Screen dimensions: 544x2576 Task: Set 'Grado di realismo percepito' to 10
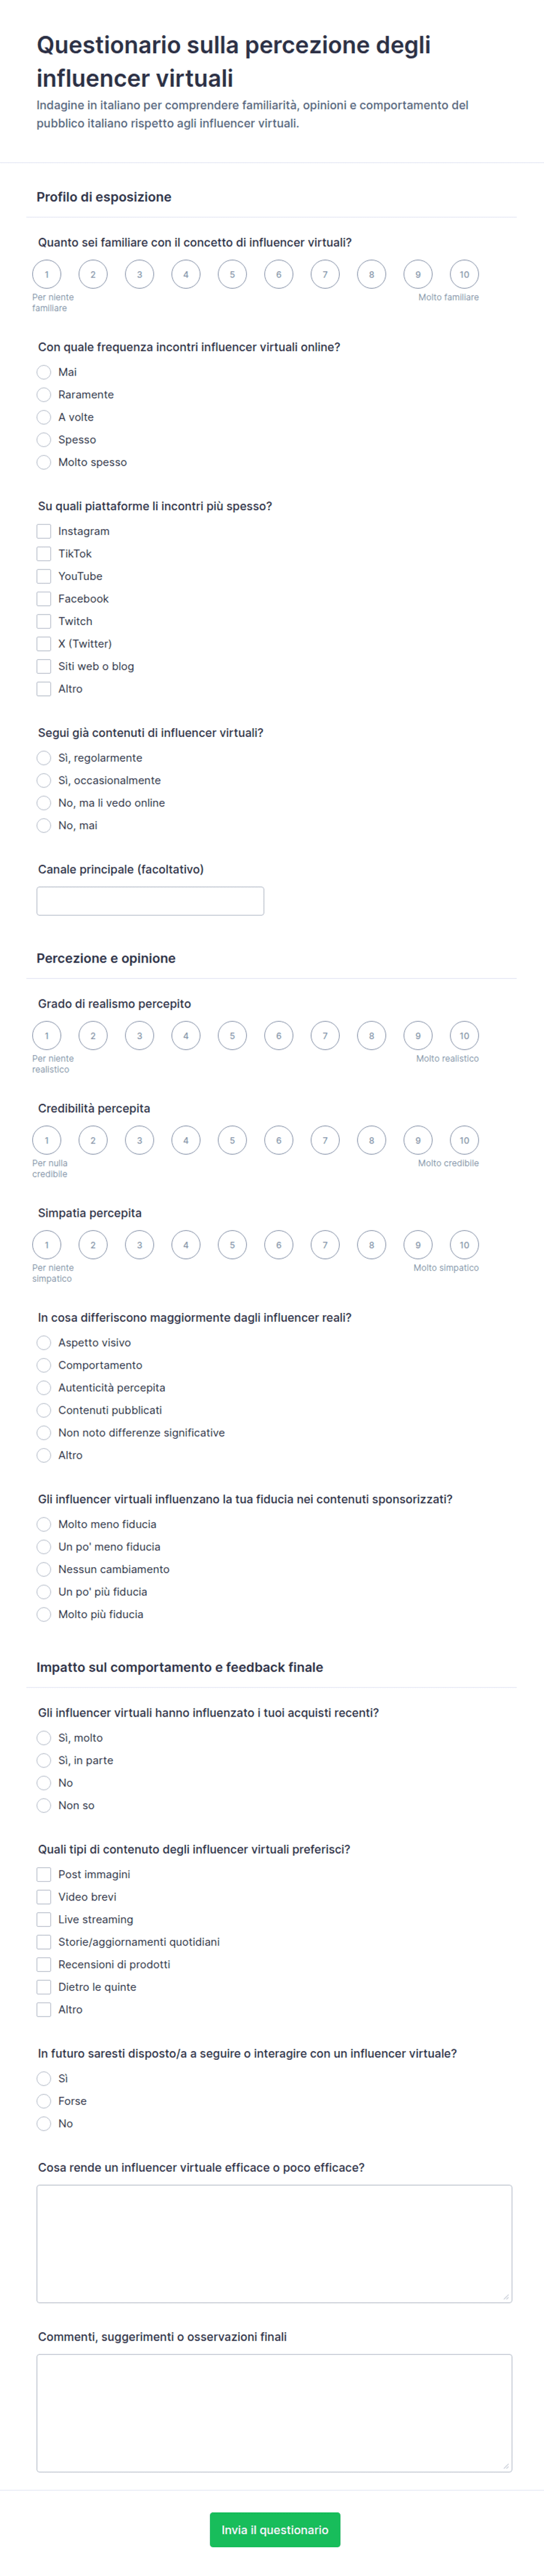[464, 1035]
